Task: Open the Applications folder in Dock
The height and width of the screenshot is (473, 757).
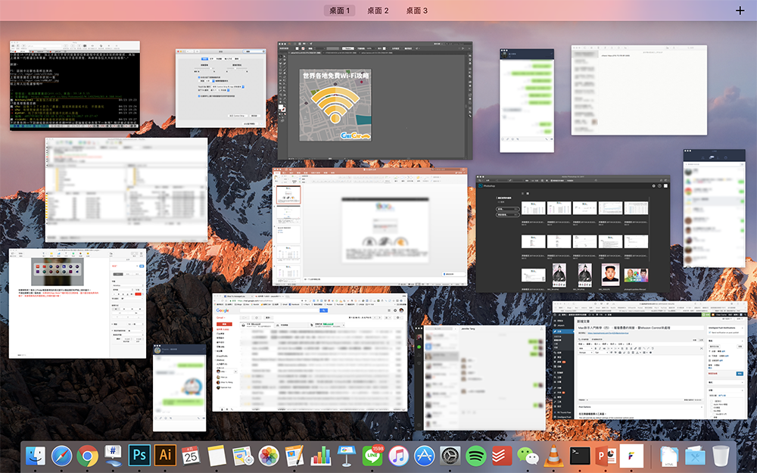Action: point(695,456)
